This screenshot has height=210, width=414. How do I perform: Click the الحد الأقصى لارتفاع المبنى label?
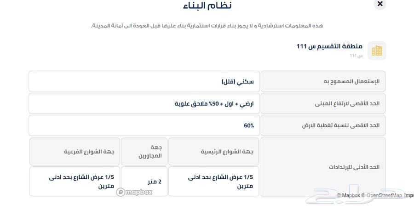click(323, 103)
